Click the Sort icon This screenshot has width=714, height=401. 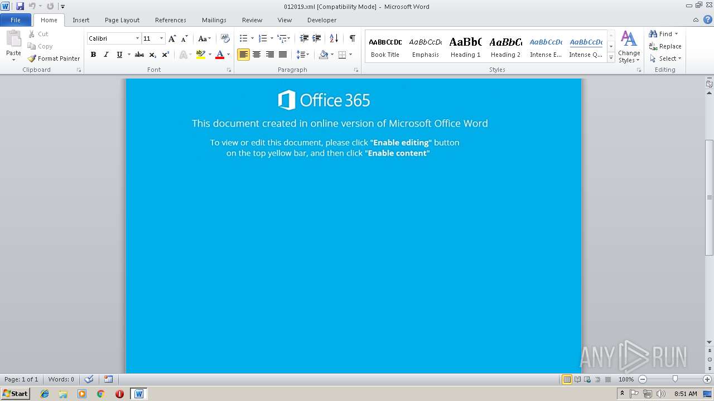coord(334,38)
